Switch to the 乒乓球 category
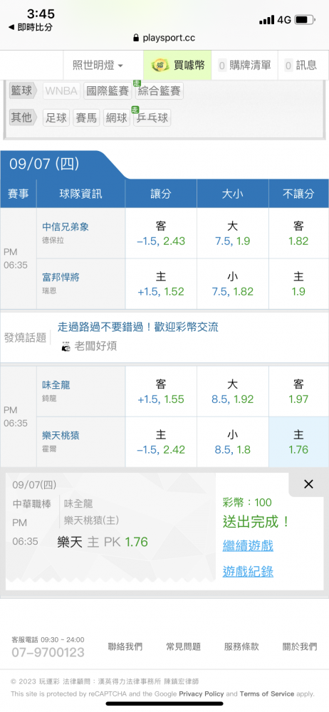Image resolution: width=329 pixels, height=712 pixels. click(152, 118)
